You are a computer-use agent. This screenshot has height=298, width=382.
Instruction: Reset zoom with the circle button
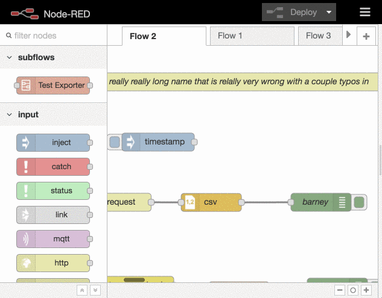tap(353, 290)
